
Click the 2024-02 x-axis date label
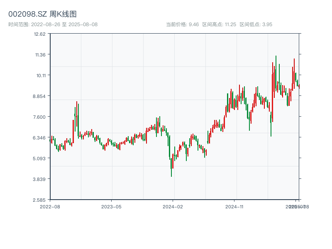click(173, 206)
